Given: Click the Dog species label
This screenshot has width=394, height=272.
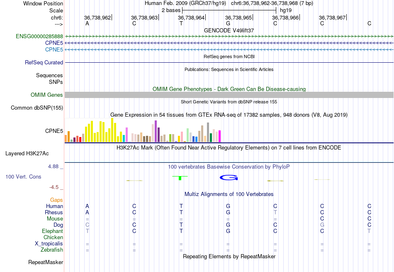Looking at the screenshot, I should pyautogui.click(x=58, y=225).
